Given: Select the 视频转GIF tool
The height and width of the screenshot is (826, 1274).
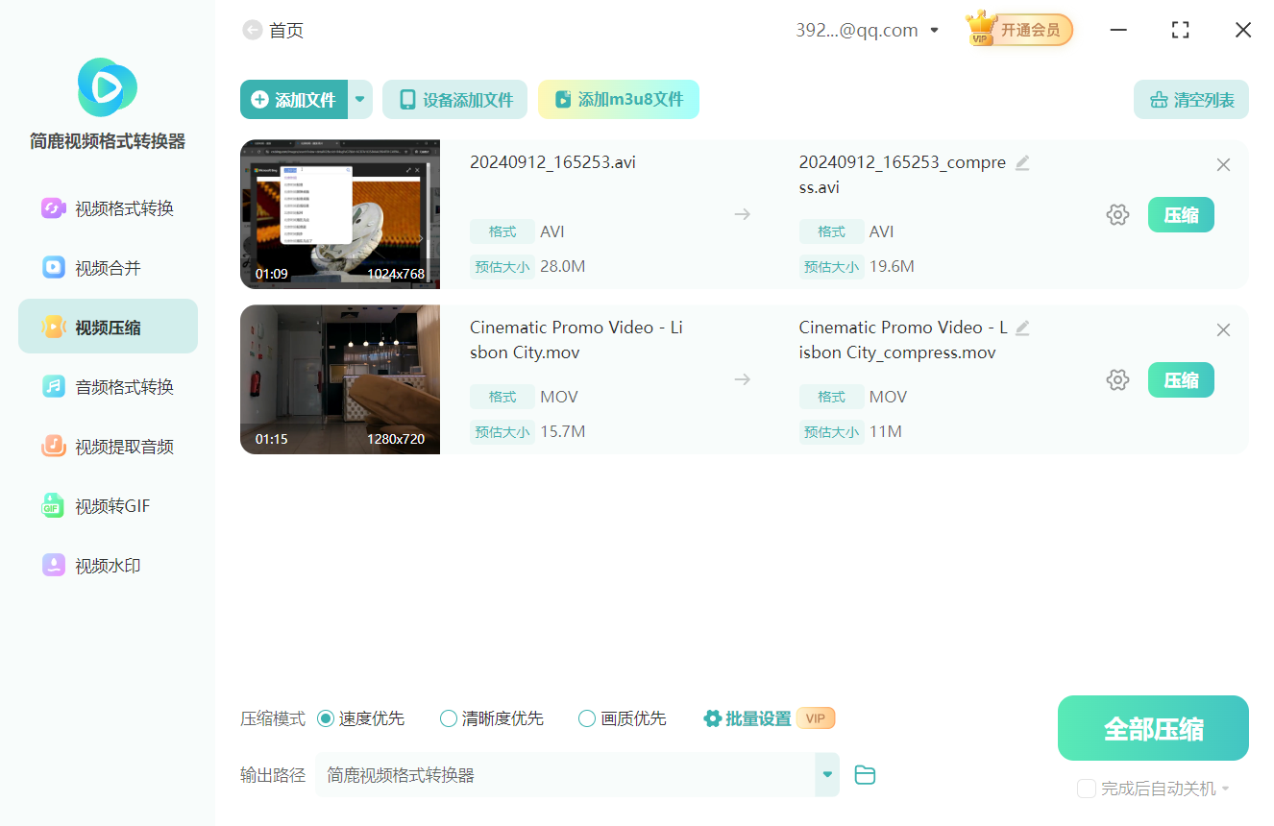Looking at the screenshot, I should pos(108,505).
